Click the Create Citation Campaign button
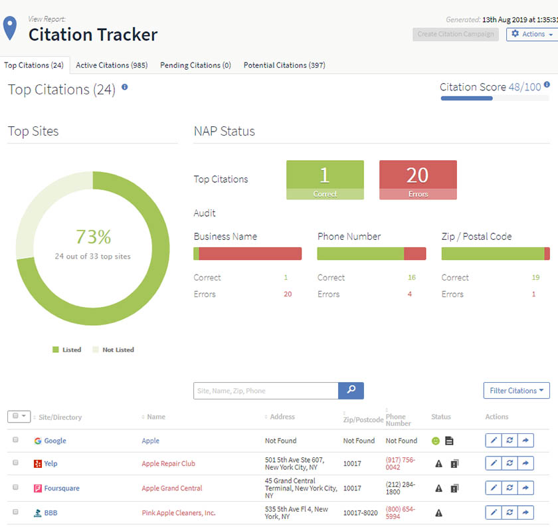 (456, 34)
